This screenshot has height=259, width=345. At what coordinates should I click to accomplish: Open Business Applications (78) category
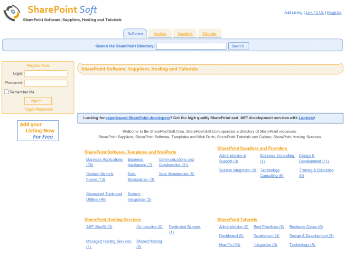(x=104, y=162)
